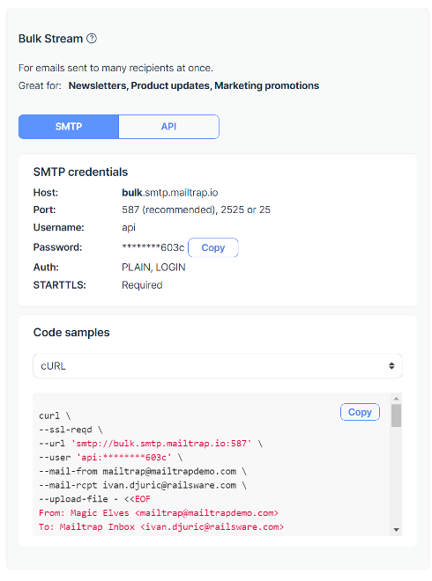
Task: Copy the cURL code sample
Action: pyautogui.click(x=360, y=412)
